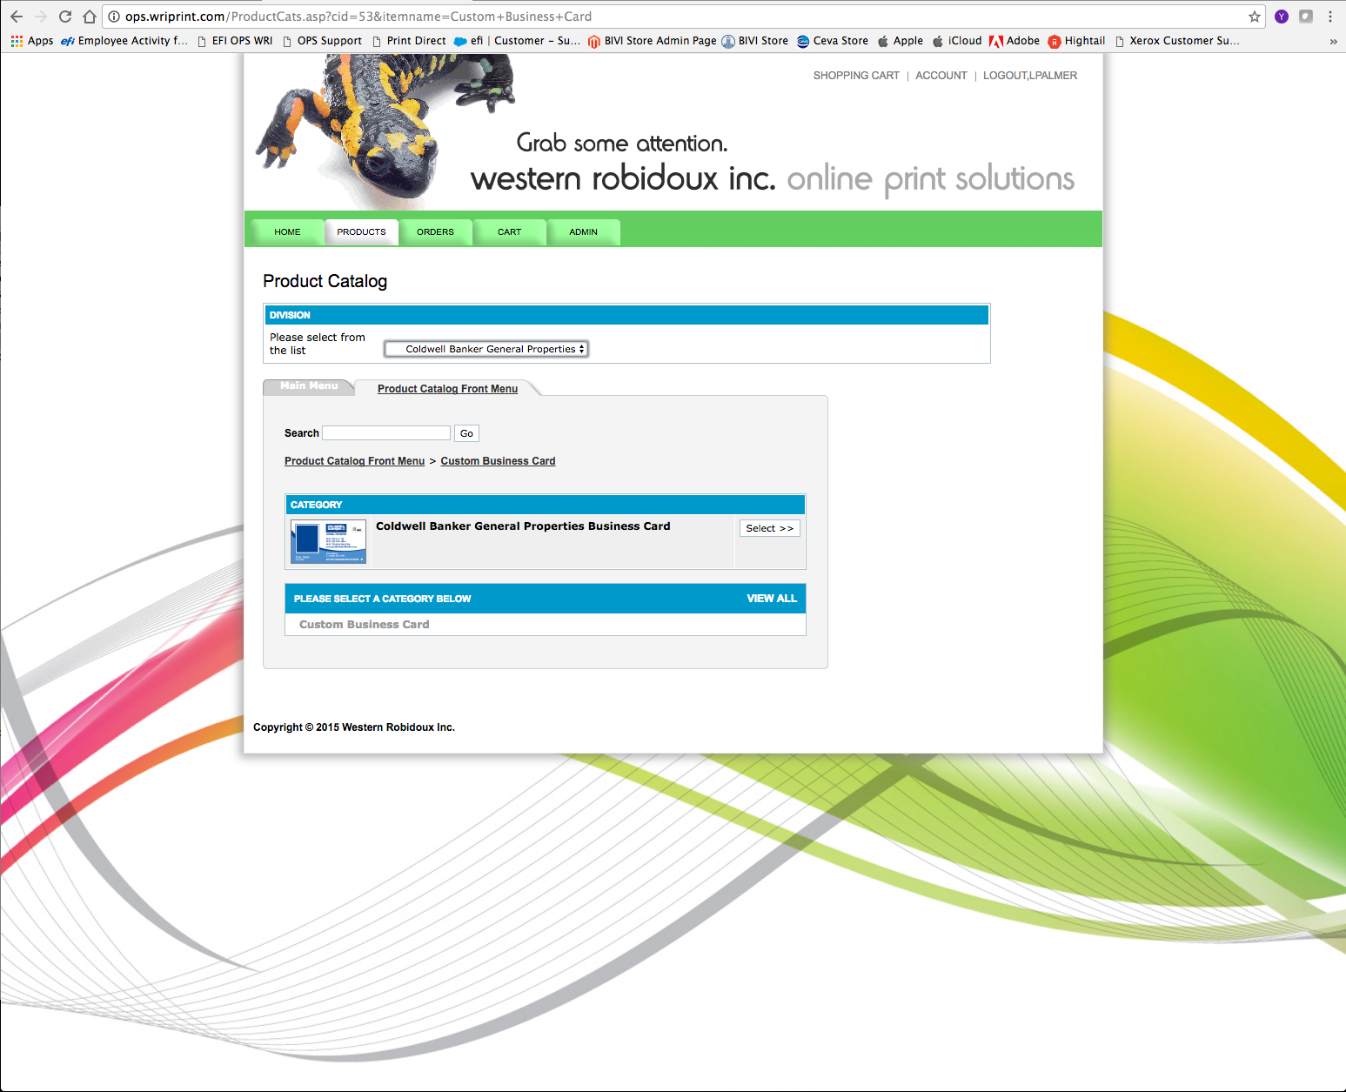Select the Products tab
This screenshot has height=1092, width=1346.
[x=362, y=232]
